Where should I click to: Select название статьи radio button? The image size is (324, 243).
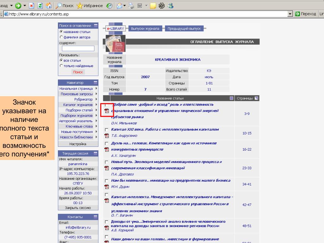61,32
